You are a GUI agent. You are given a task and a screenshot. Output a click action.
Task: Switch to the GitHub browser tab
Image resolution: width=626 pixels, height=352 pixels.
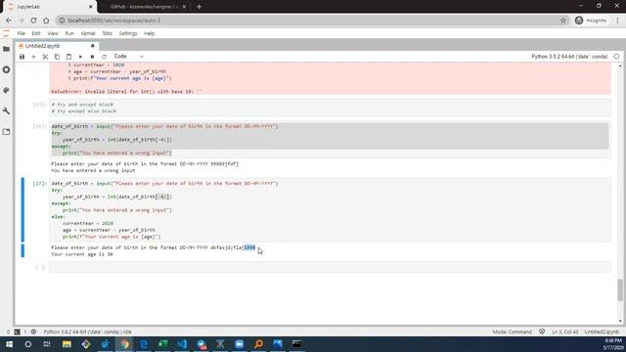[144, 7]
